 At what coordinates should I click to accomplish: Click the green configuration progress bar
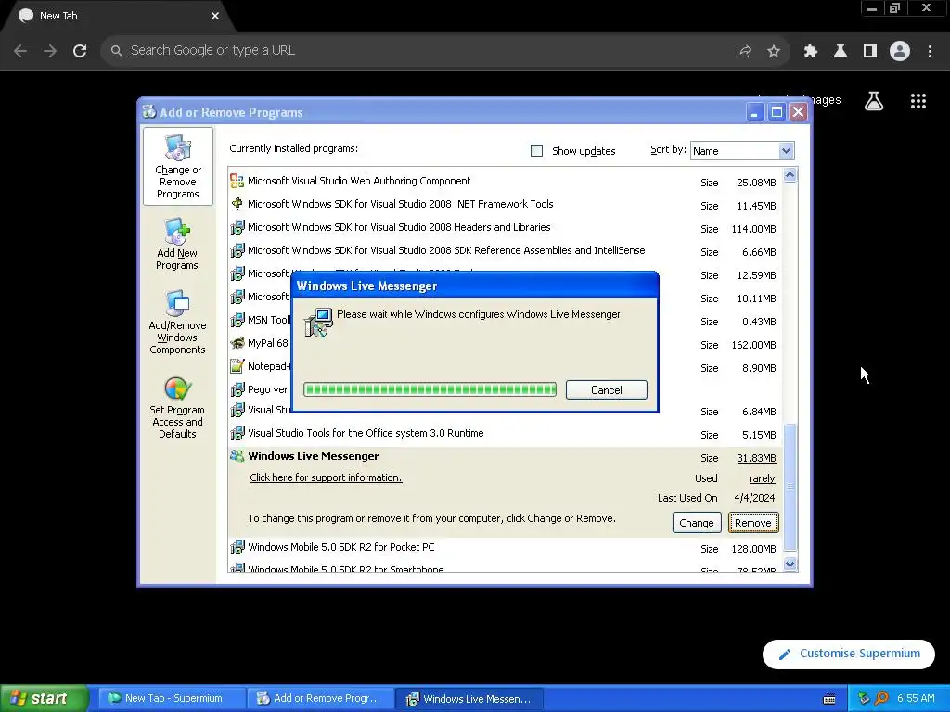pyautogui.click(x=430, y=389)
